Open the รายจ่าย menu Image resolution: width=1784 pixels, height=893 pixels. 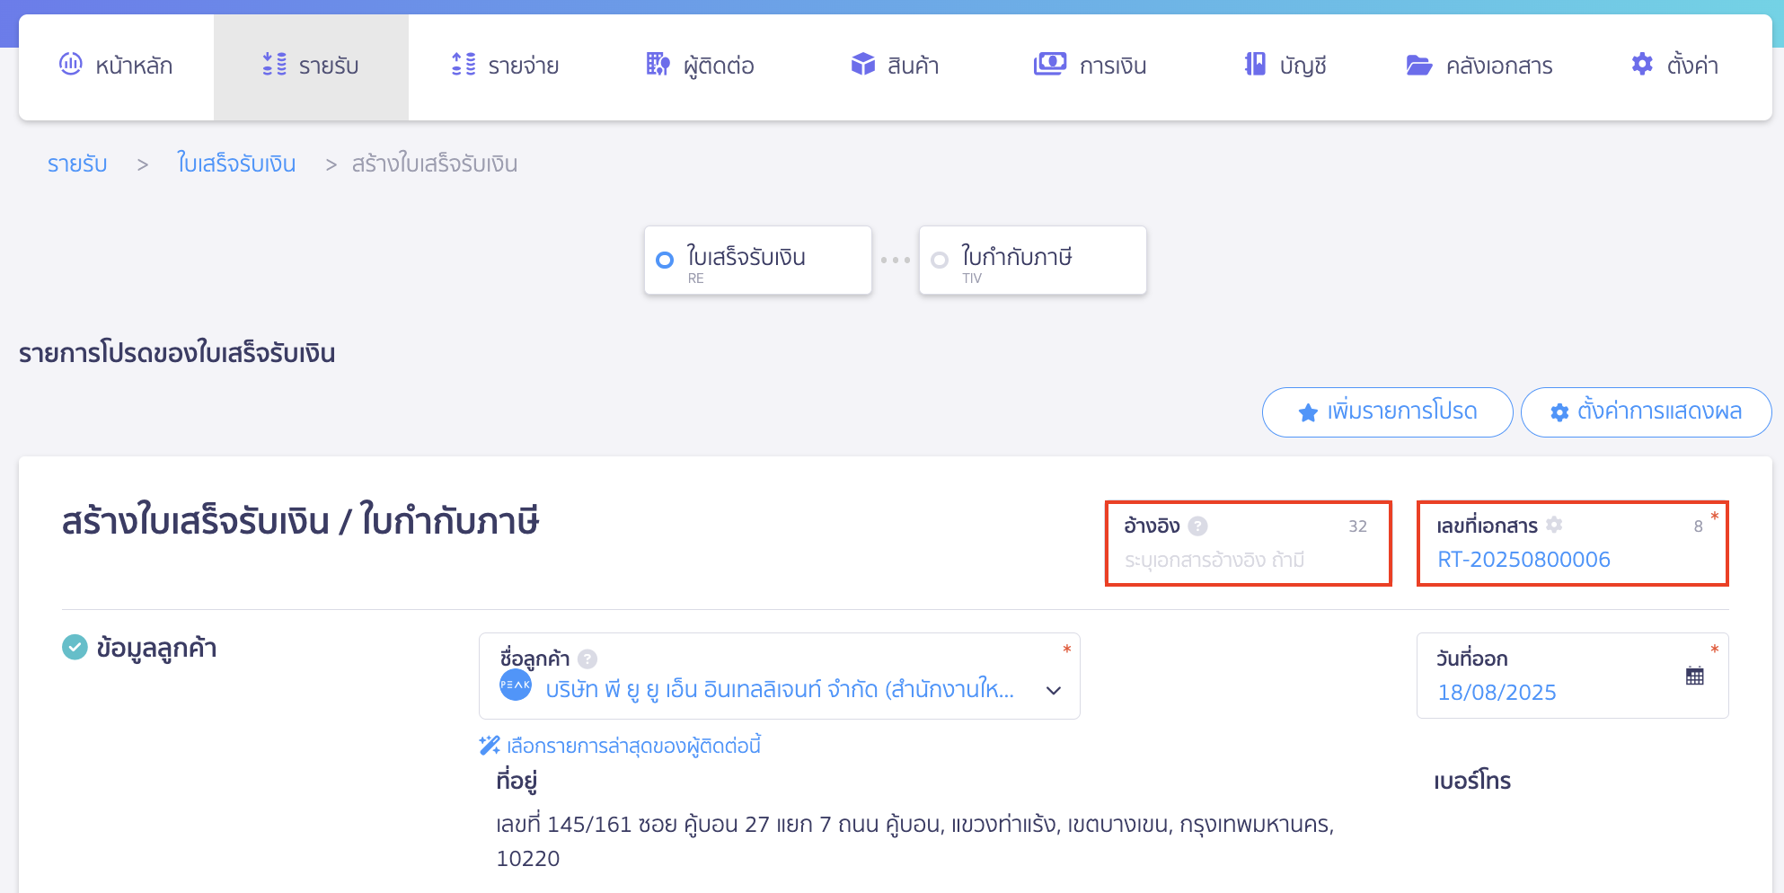pos(505,66)
